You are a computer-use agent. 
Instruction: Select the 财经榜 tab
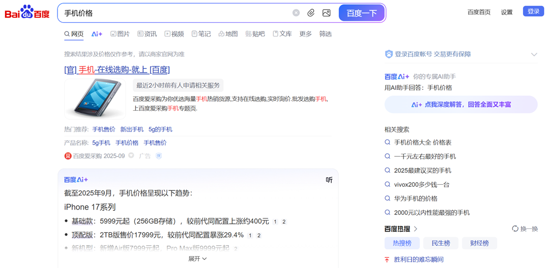click(x=479, y=243)
